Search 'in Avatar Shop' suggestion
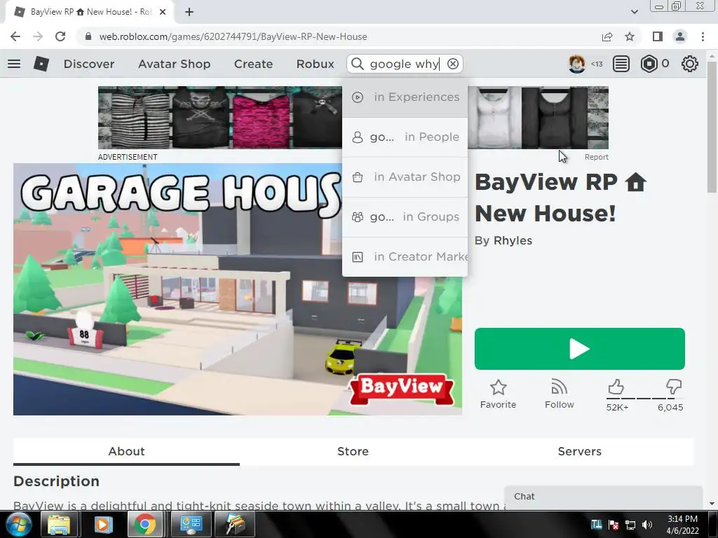This screenshot has height=538, width=718. (405, 177)
